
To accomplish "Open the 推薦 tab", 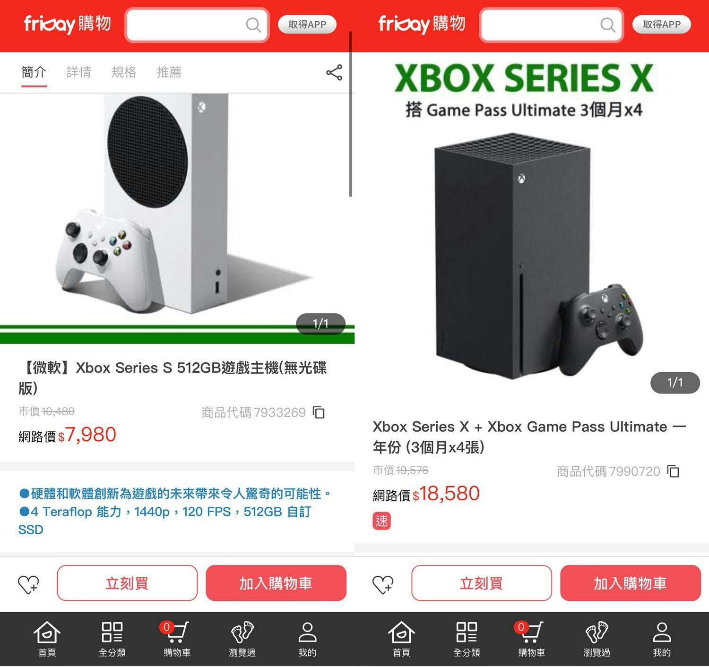I will pyautogui.click(x=169, y=72).
